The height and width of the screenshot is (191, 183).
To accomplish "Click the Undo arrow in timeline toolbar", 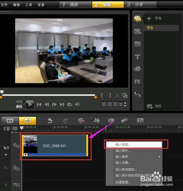I will [50, 121].
